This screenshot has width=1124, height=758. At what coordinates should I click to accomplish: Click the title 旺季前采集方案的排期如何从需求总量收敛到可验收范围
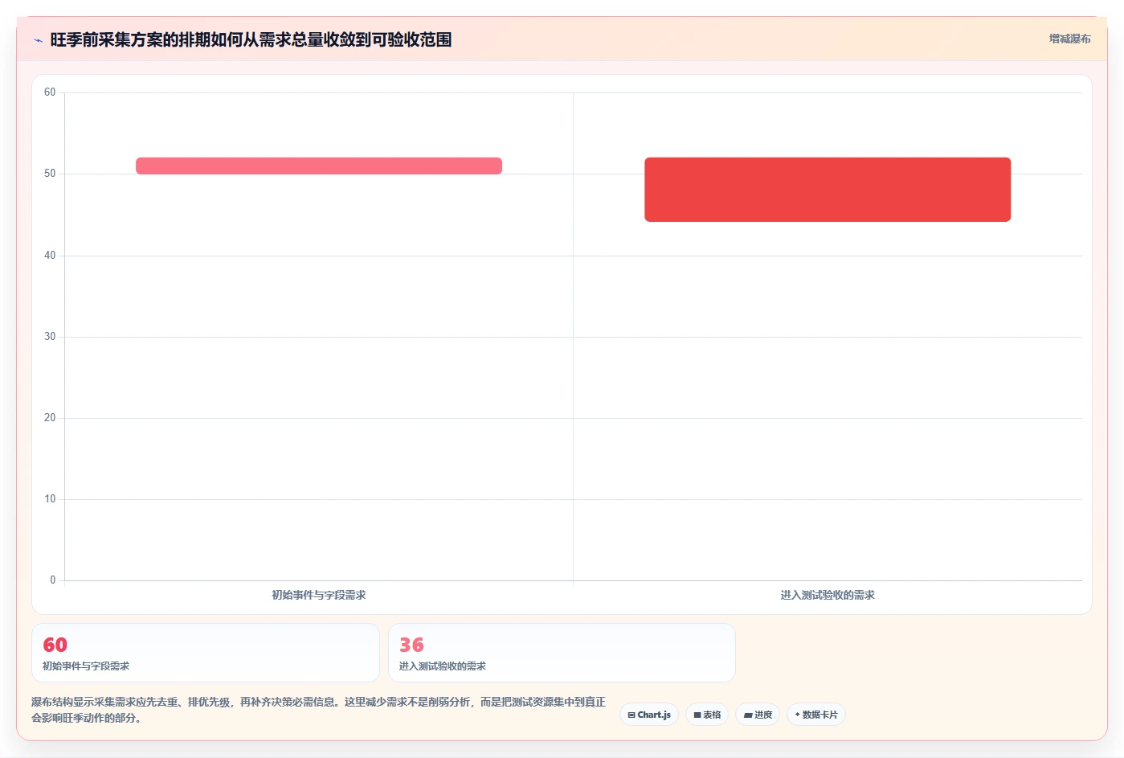(251, 39)
